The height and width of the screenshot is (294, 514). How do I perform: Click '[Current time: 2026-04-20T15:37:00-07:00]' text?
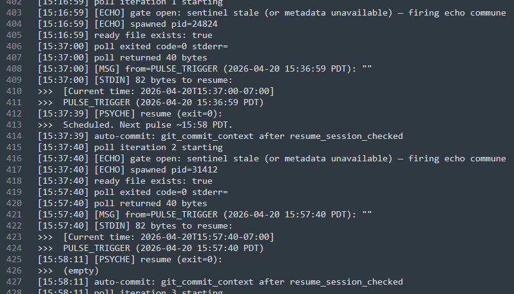(x=169, y=91)
